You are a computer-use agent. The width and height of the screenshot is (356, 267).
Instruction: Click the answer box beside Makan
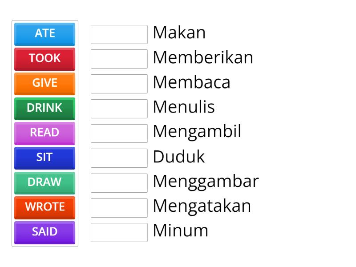(x=119, y=35)
